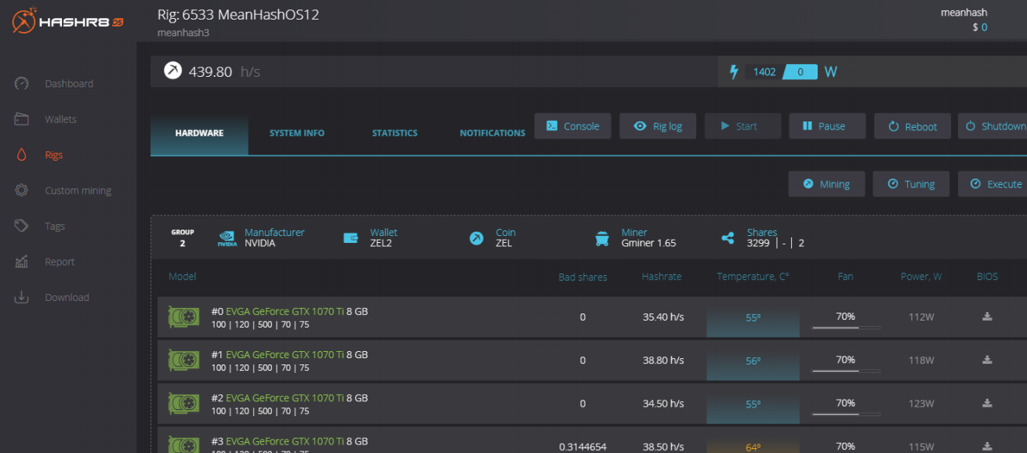Click the Download arrow icon
1027x453 pixels.
[x=21, y=298]
